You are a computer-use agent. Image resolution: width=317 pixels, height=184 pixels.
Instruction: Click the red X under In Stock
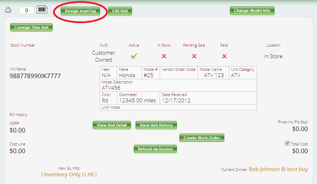pos(164,56)
